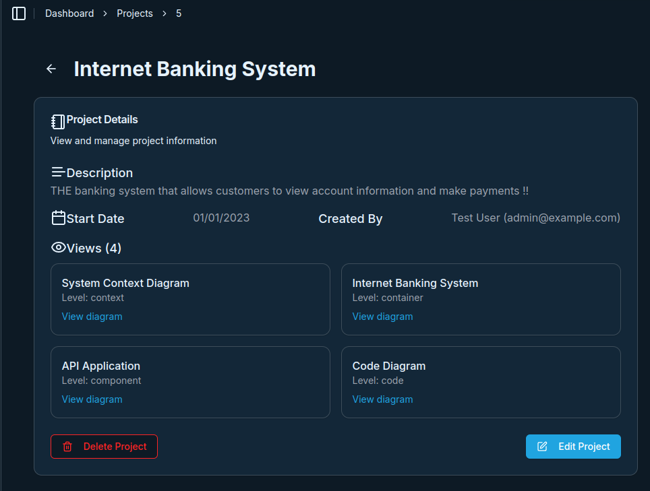Click the Description lines icon
The image size is (650, 491).
pyautogui.click(x=58, y=172)
